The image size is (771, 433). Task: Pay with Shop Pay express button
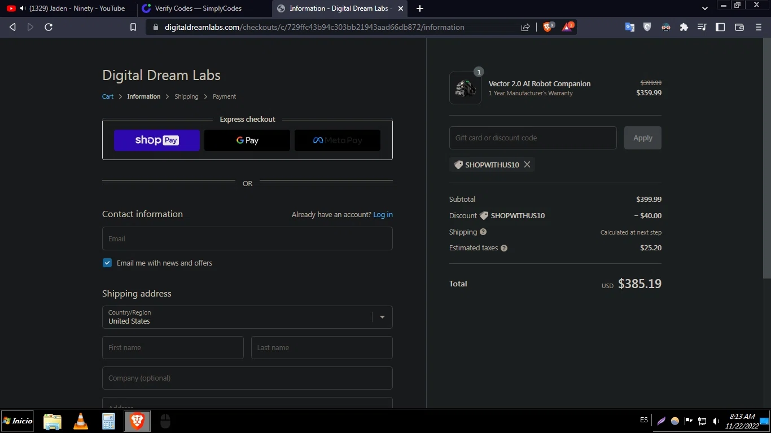(157, 140)
